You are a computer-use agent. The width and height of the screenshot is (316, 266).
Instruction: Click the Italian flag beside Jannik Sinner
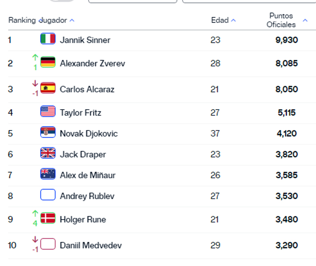click(48, 39)
